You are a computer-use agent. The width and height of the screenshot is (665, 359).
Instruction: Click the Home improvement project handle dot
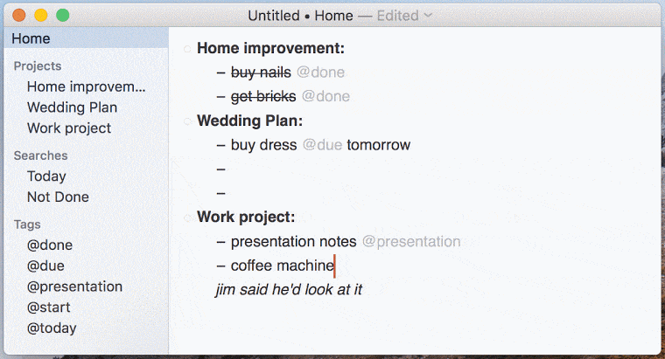(x=187, y=49)
